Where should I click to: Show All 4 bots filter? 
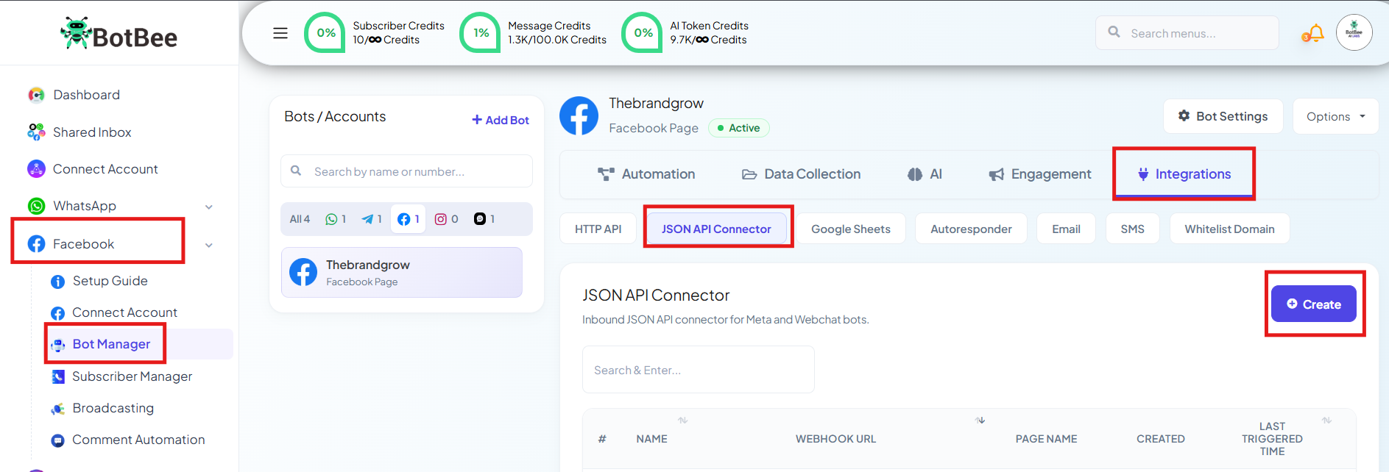[300, 219]
